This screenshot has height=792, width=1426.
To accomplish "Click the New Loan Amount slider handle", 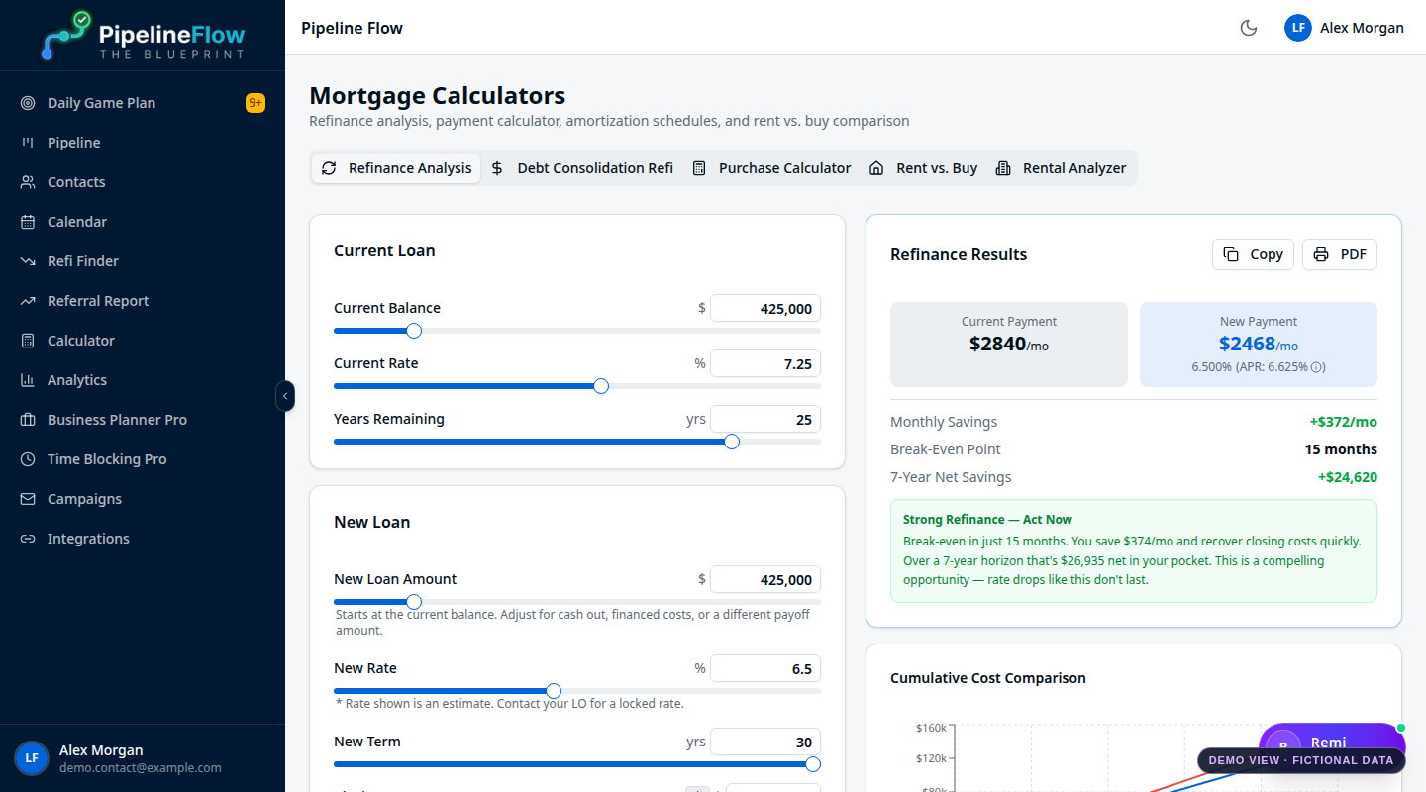I will pos(414,602).
